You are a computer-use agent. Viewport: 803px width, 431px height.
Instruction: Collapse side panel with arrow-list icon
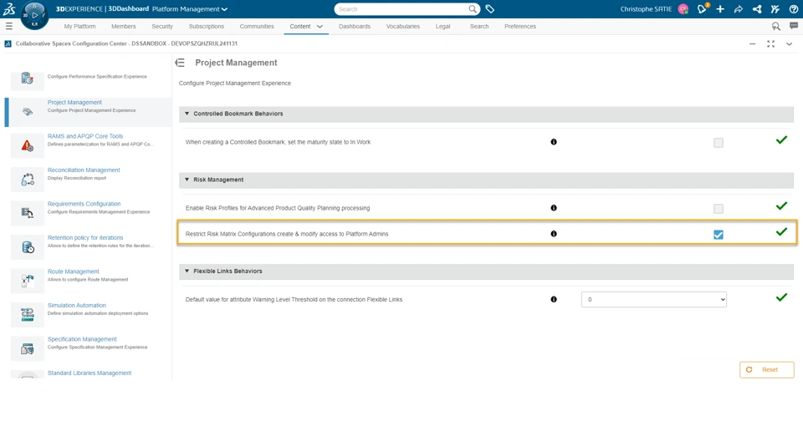tap(180, 63)
